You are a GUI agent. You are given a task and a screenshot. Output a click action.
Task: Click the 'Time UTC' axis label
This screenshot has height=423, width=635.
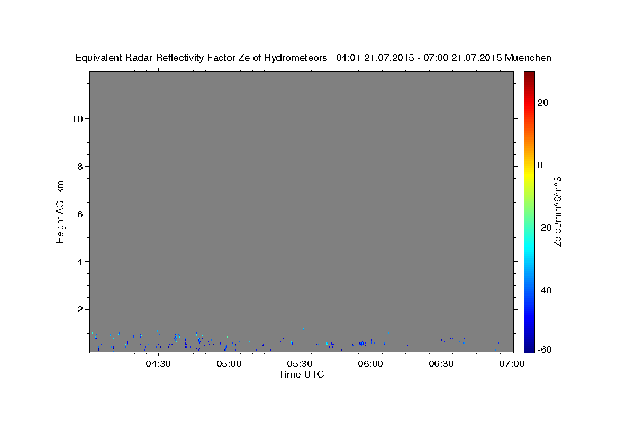click(x=301, y=374)
